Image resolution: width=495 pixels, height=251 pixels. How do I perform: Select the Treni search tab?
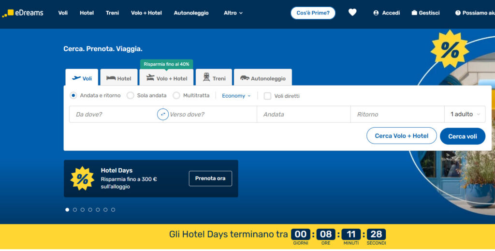214,77
